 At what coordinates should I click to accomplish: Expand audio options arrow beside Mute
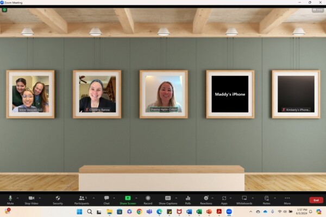pos(17,197)
